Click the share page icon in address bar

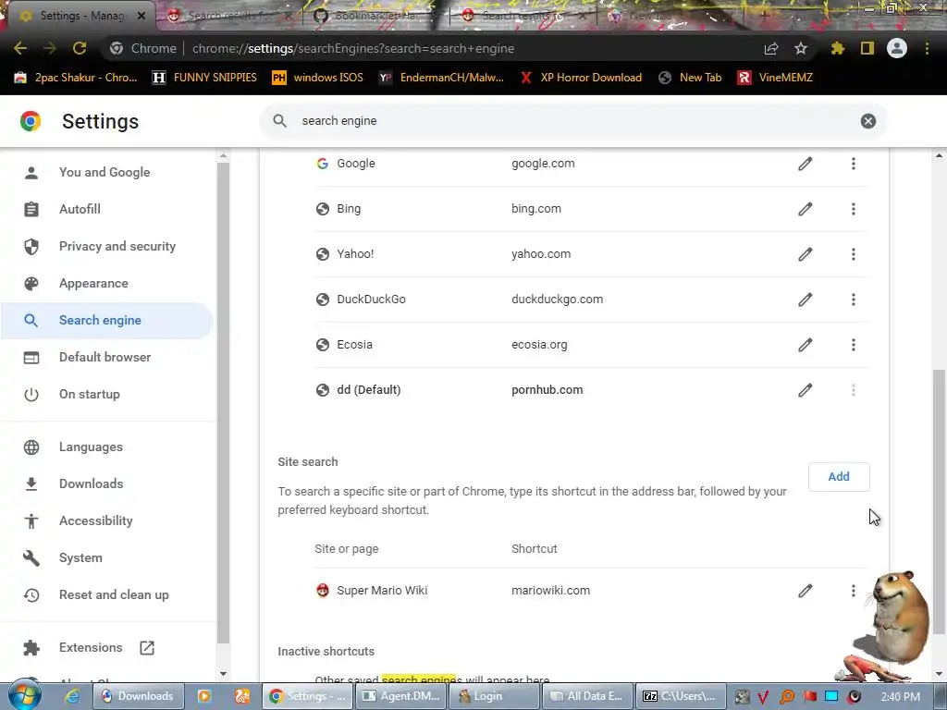tap(771, 48)
